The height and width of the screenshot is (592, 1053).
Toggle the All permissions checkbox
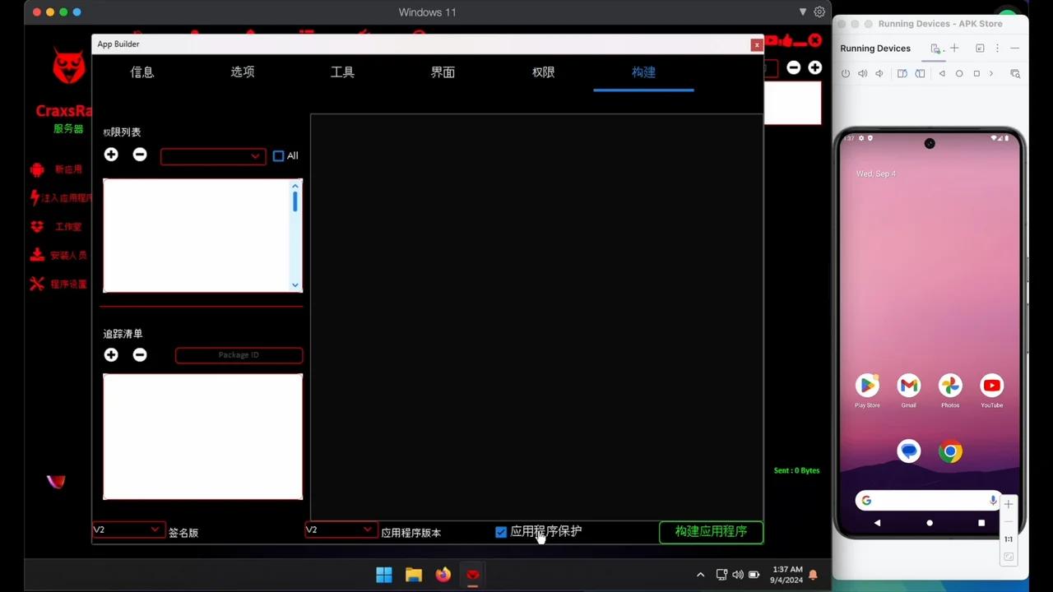279,156
